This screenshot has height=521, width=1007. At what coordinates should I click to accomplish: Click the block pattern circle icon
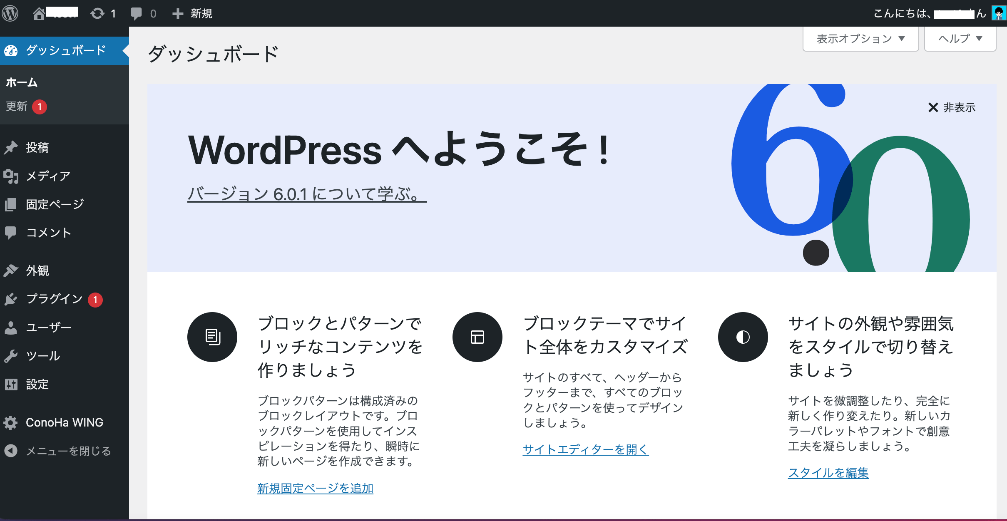[x=212, y=337]
